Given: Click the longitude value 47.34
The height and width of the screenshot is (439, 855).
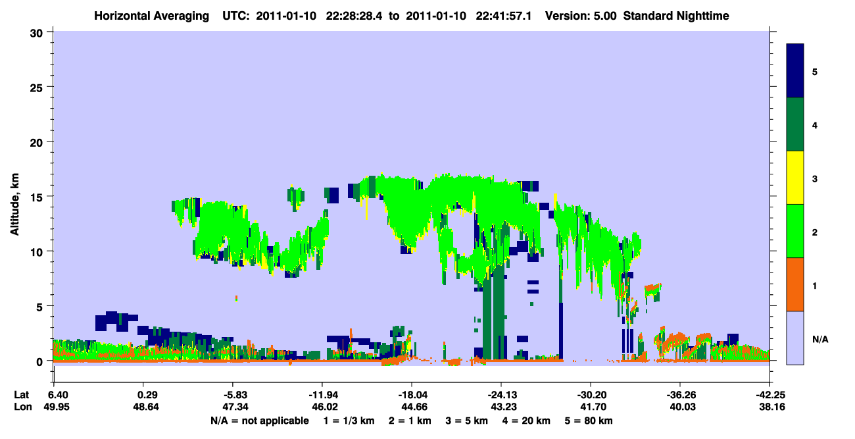Looking at the screenshot, I should point(237,407).
